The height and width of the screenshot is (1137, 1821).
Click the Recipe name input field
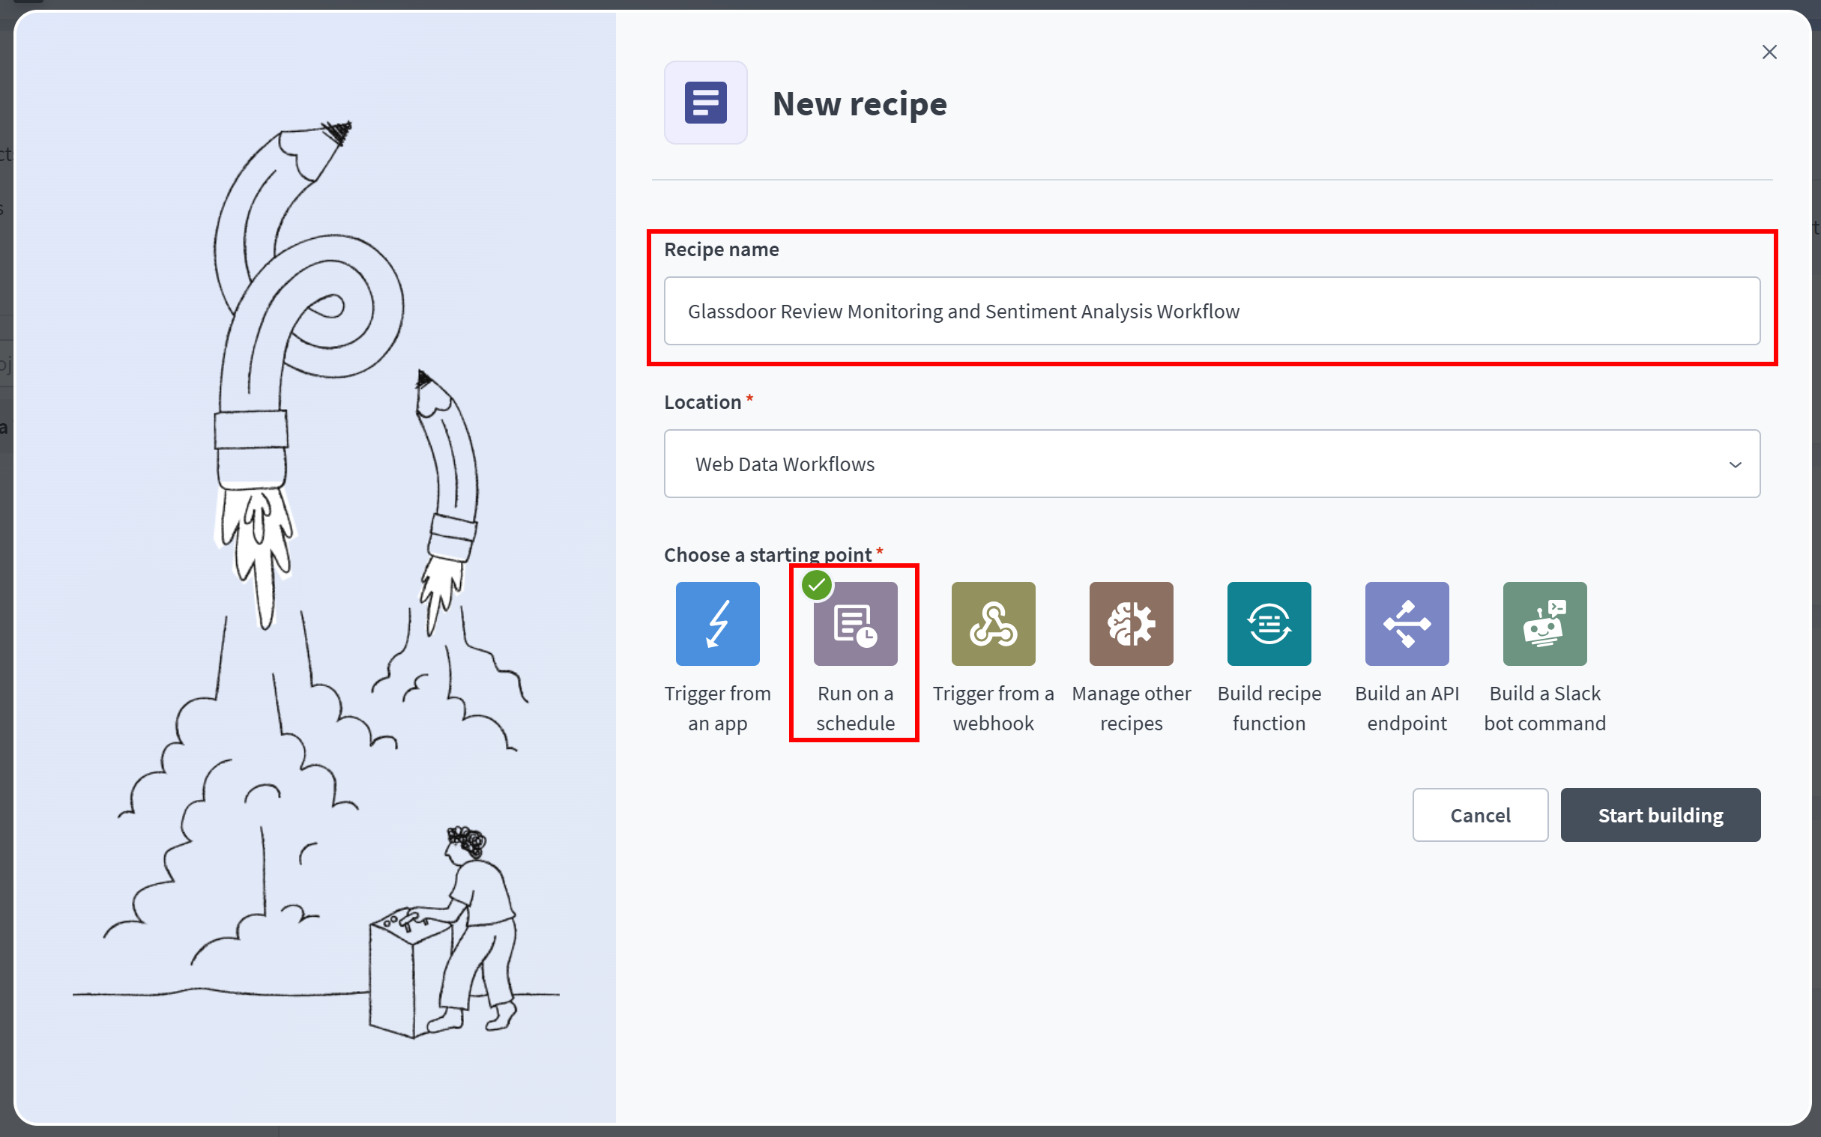pos(1212,311)
